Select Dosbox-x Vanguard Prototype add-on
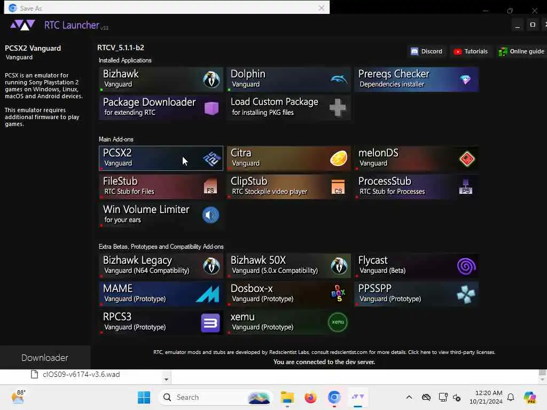This screenshot has height=410, width=547. [288, 294]
